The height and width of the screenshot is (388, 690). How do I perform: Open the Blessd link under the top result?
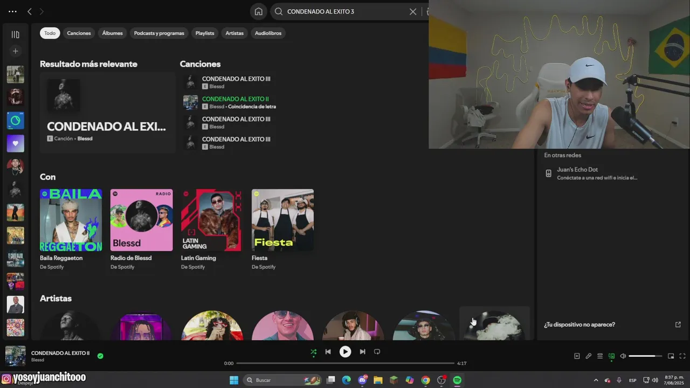coord(85,138)
